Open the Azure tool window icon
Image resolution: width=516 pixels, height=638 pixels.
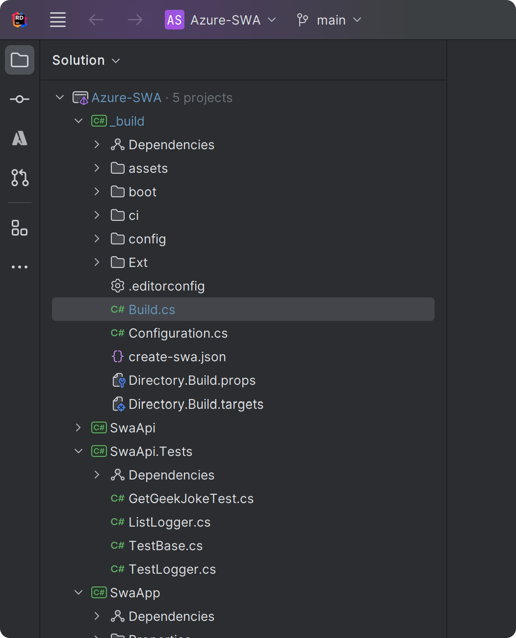[x=19, y=138]
